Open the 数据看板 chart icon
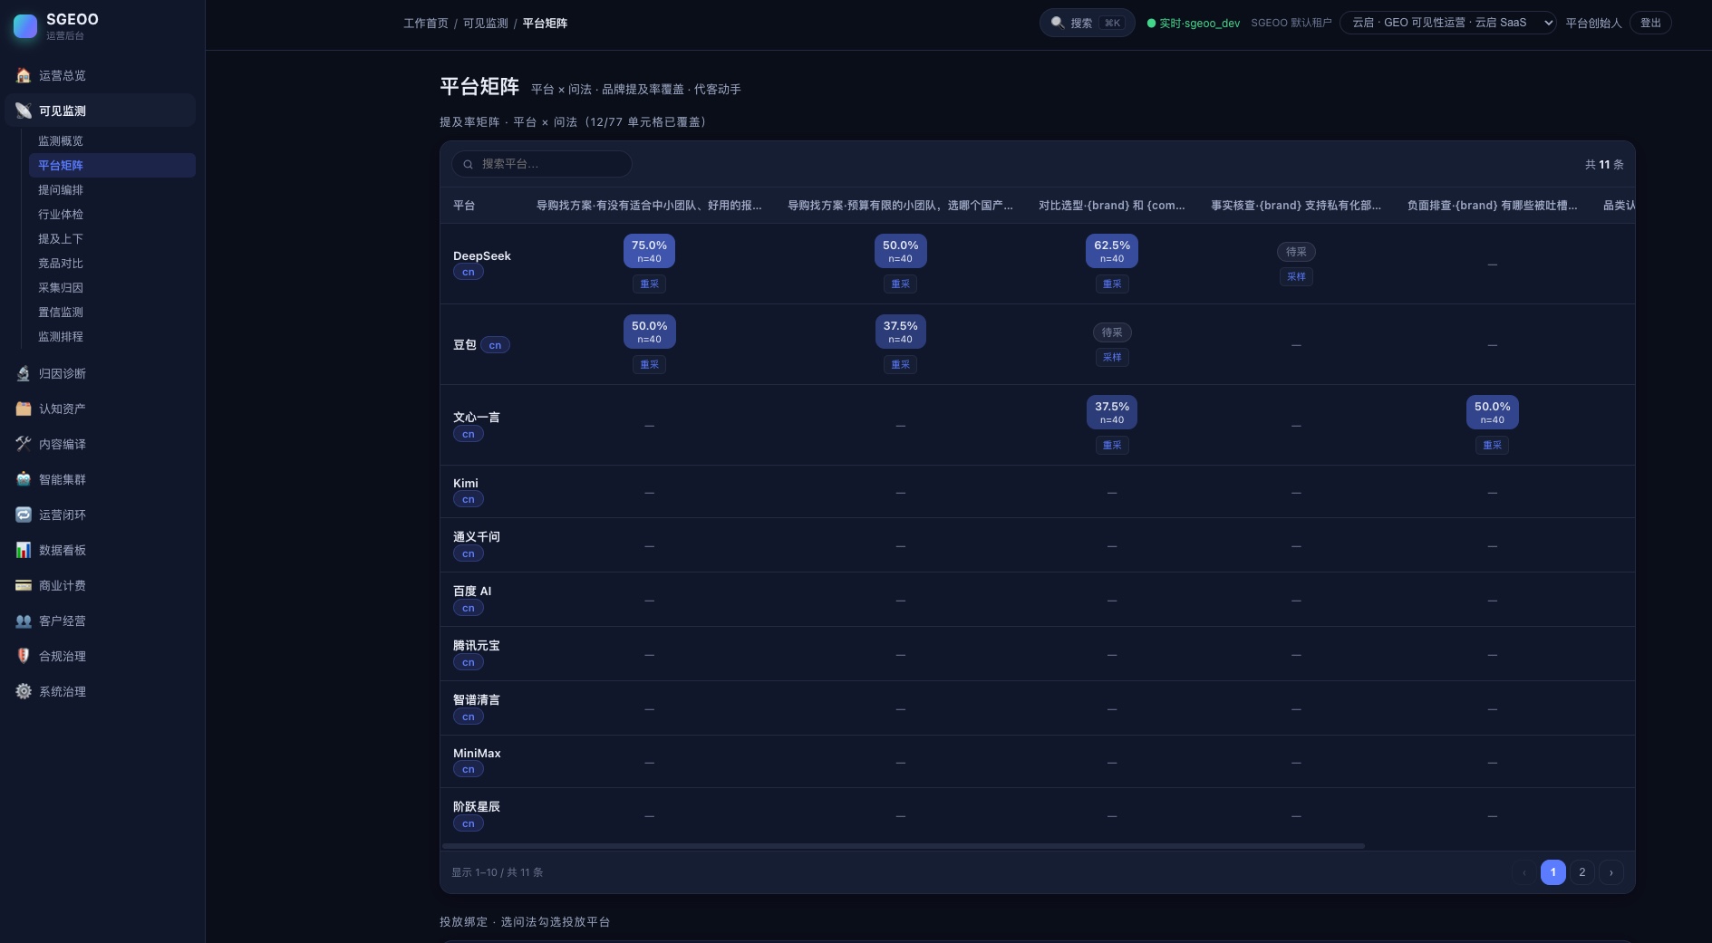This screenshot has width=1712, height=943. (x=24, y=550)
